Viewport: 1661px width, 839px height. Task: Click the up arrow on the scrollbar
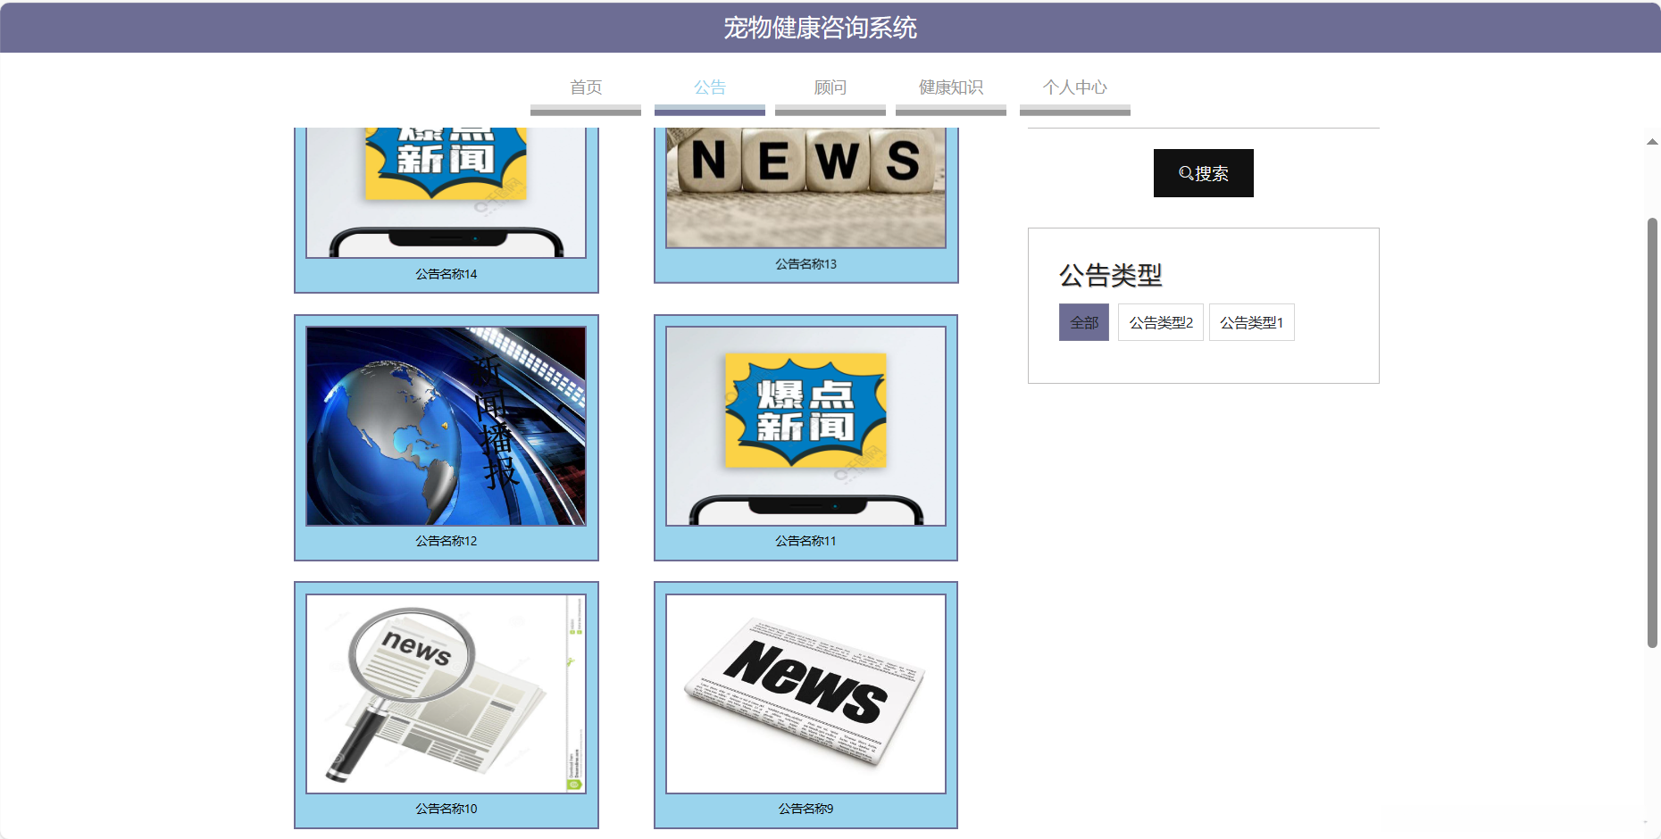1653,140
